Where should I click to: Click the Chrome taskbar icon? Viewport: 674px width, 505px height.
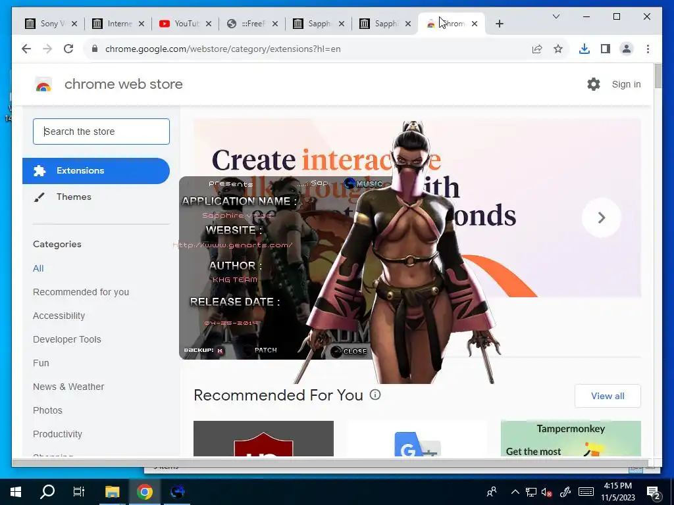(145, 492)
